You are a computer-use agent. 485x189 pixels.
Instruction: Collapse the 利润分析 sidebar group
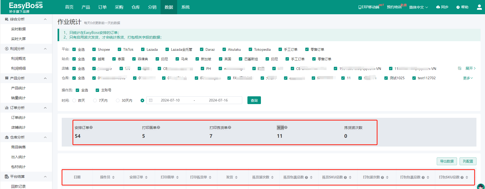pyautogui.click(x=45, y=49)
